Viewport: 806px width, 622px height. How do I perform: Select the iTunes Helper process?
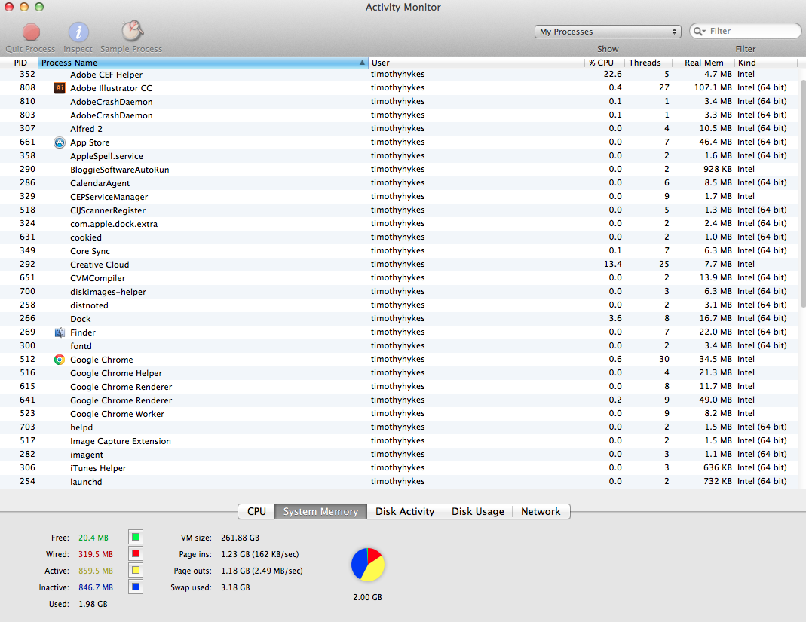(398, 467)
